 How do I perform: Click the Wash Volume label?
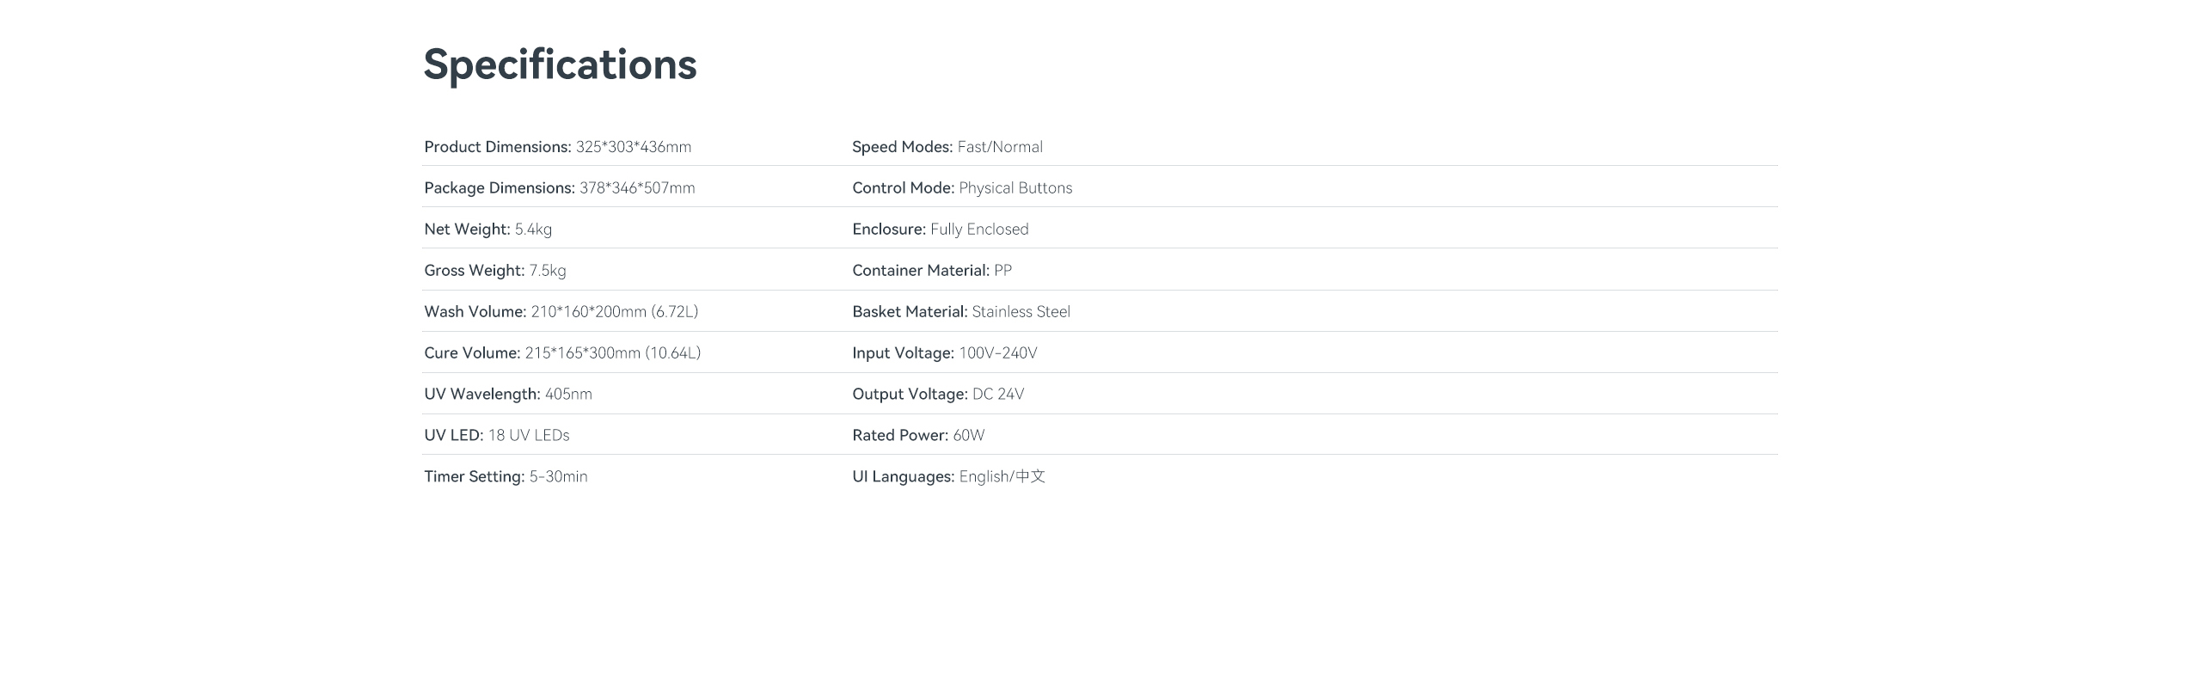475,312
